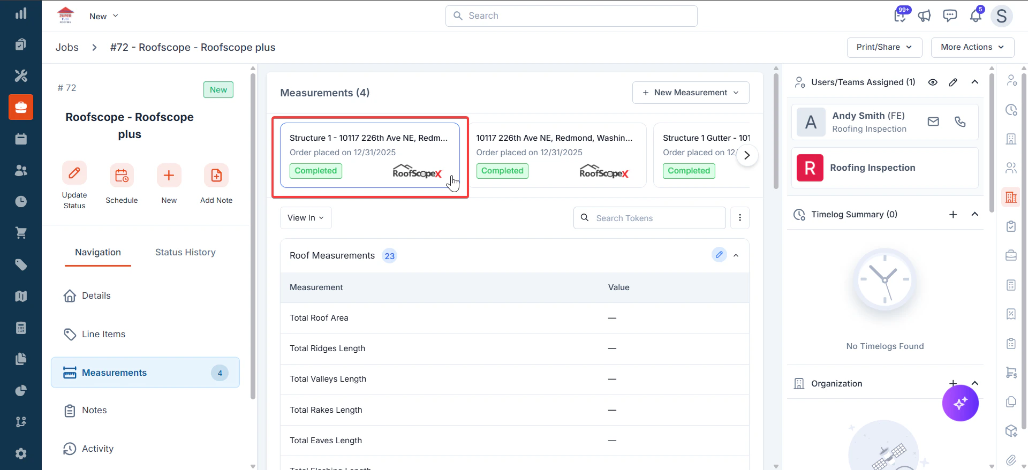This screenshot has width=1028, height=470.
Task: Select Measurements in the navigation list
Action: tap(145, 373)
